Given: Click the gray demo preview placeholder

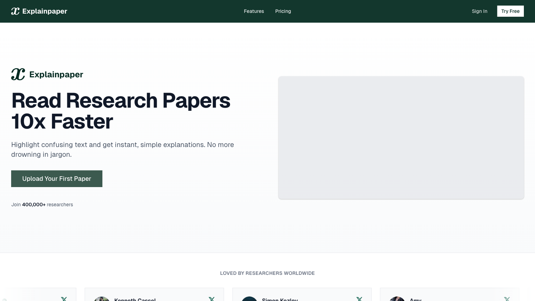Looking at the screenshot, I should pos(401,138).
